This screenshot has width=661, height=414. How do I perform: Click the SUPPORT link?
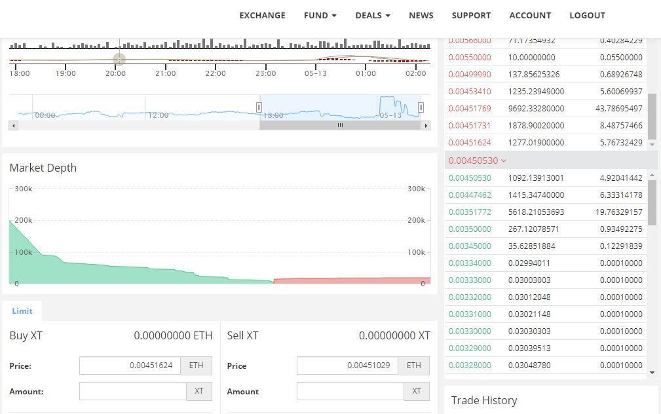pos(471,15)
